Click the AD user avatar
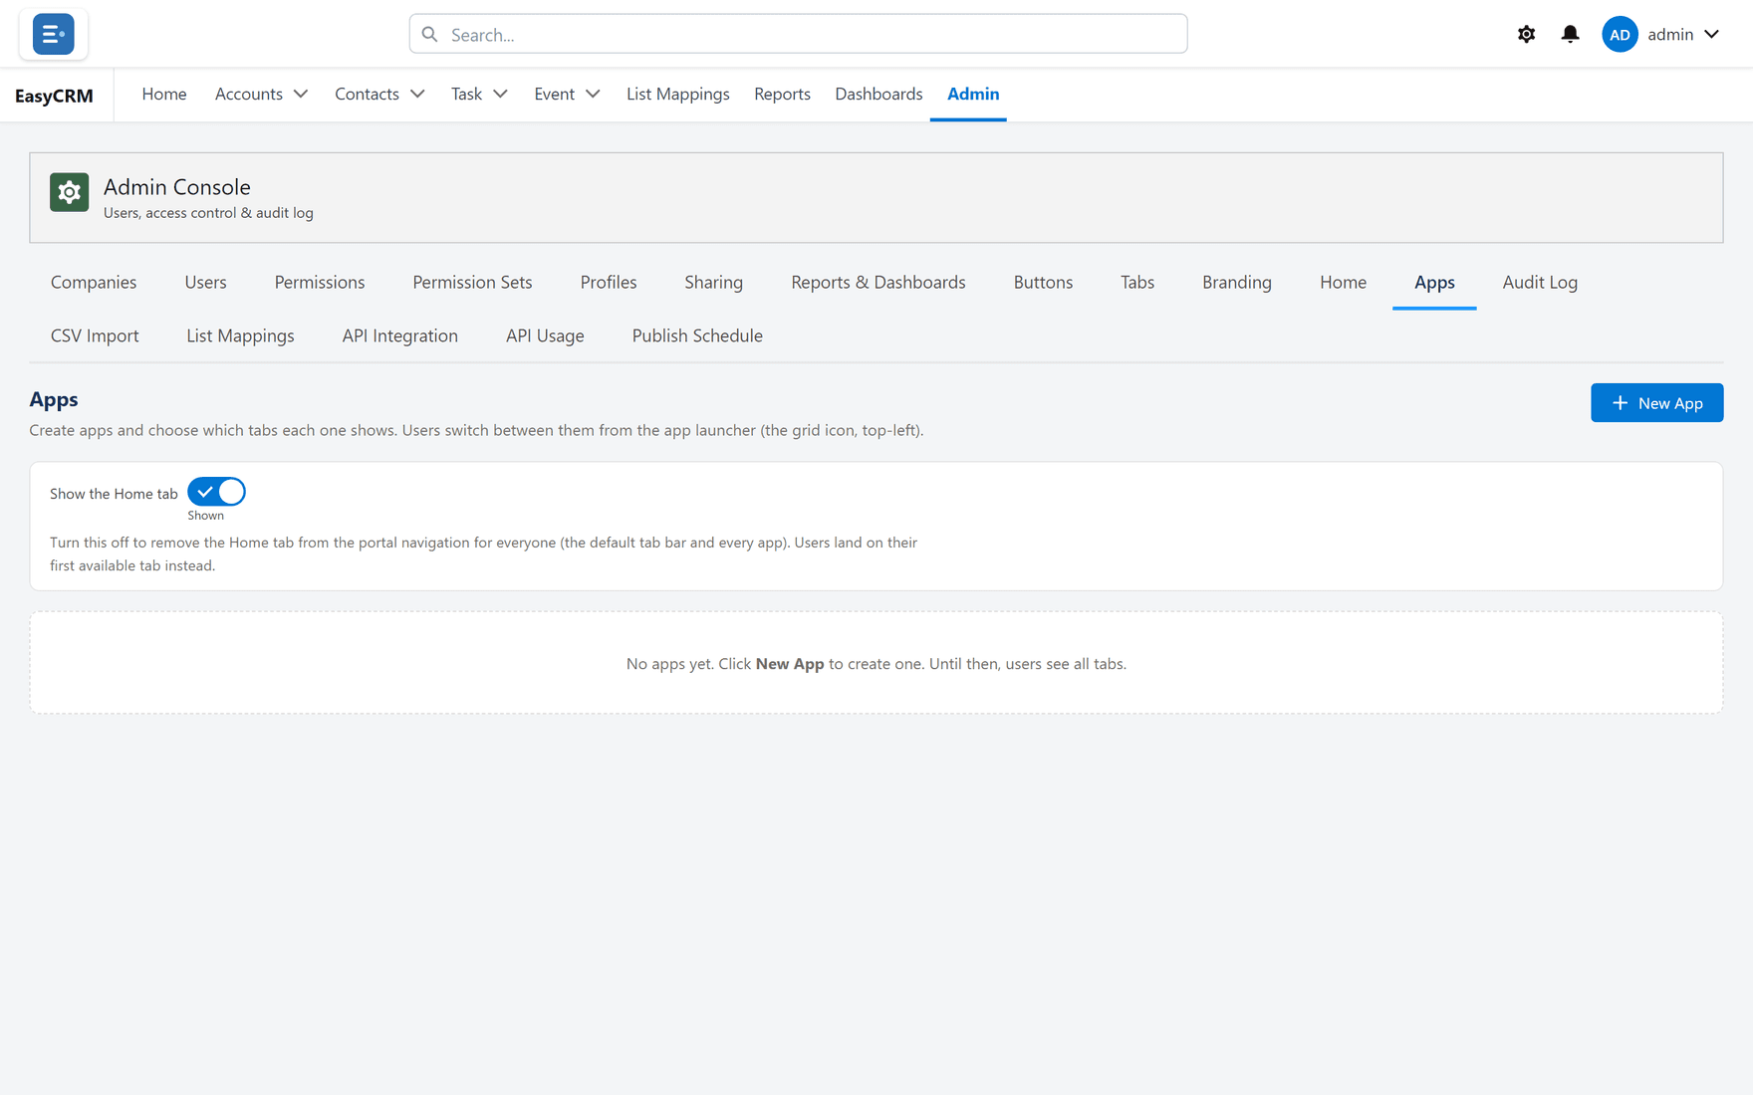 1620,34
